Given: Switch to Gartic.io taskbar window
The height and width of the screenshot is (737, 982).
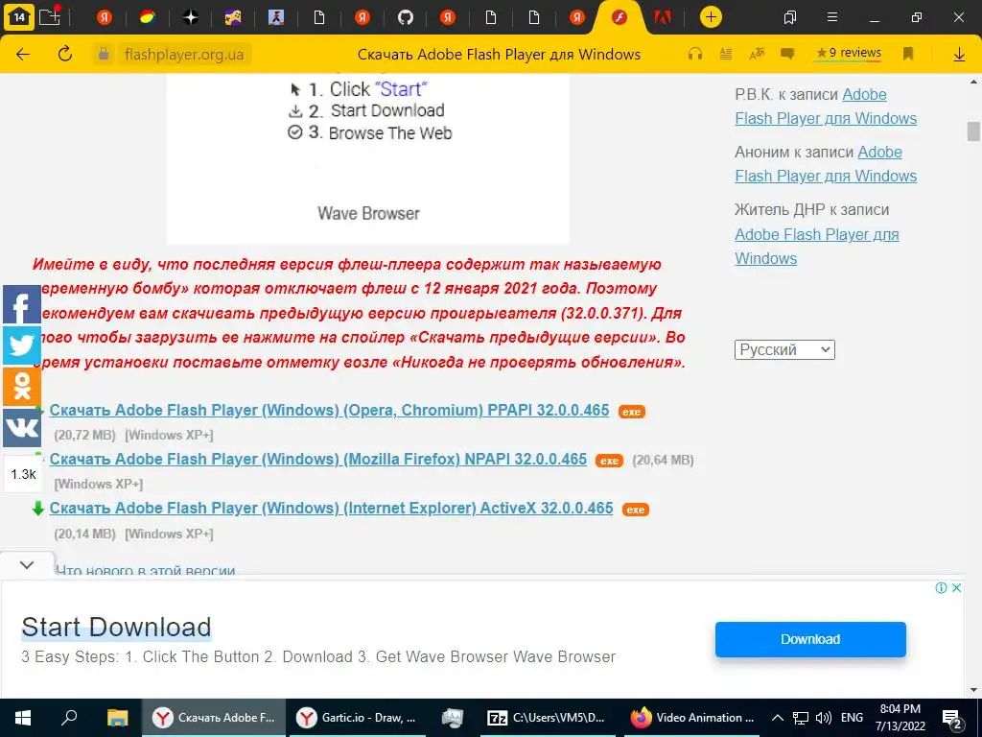Looking at the screenshot, I should tap(356, 718).
